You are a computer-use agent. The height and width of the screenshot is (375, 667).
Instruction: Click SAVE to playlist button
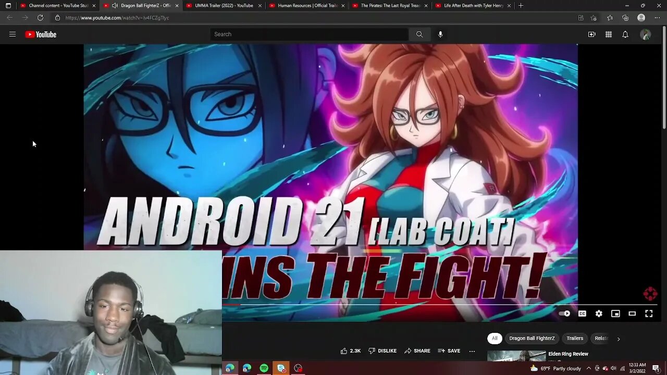(449, 351)
